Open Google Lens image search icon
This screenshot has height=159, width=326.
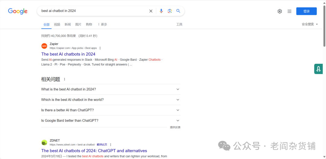(x=170, y=11)
